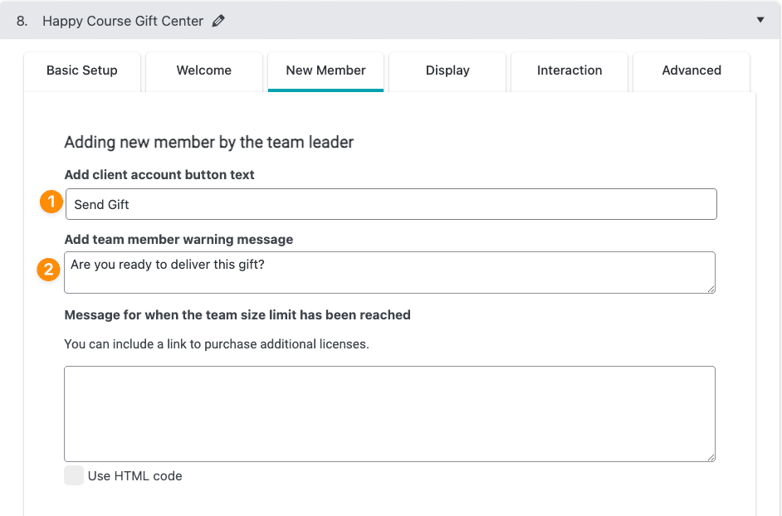Screen dimensions: 782x516
Task: Click the orange number 1 badge
Action: [x=51, y=202]
